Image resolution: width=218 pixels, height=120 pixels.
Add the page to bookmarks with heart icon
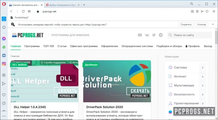tap(207, 11)
